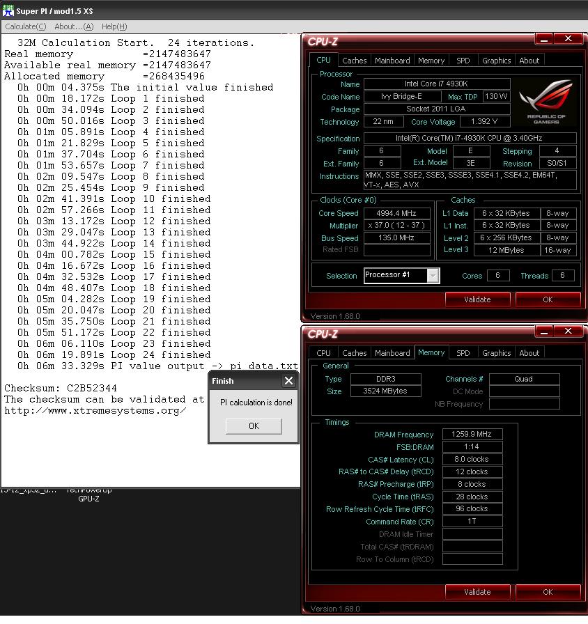Click the Command Rate value 1T
Viewport: 588px width, 624px height.
[472, 522]
